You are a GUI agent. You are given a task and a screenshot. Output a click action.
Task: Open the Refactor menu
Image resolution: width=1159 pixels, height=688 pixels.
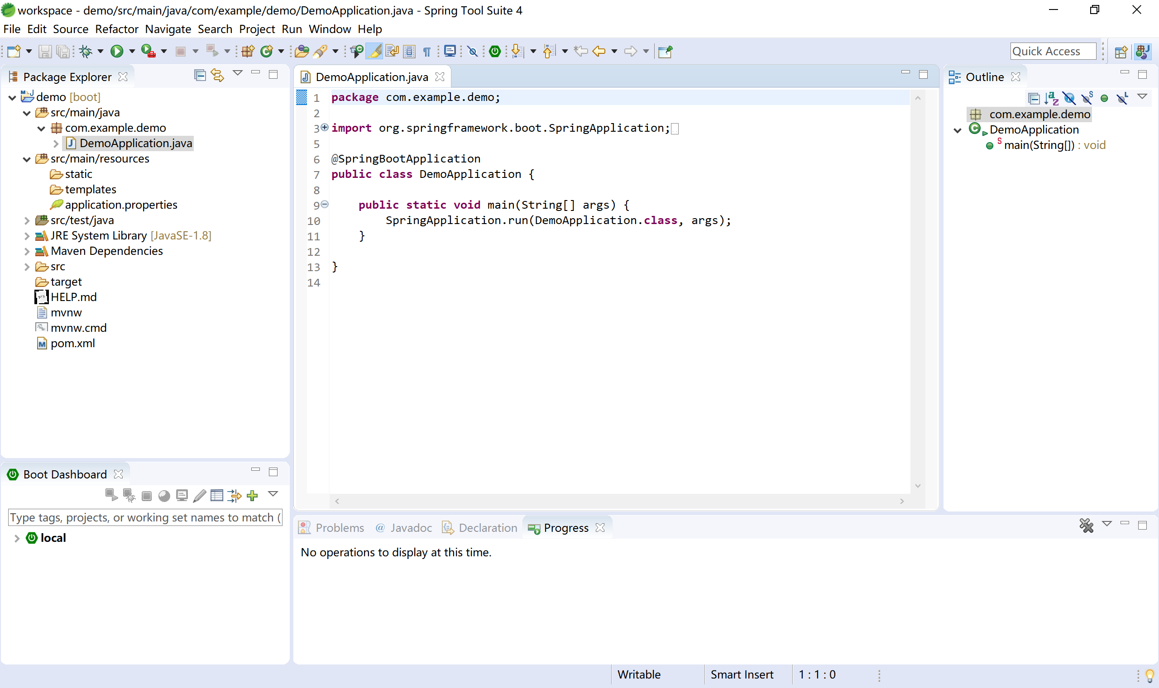coord(116,29)
